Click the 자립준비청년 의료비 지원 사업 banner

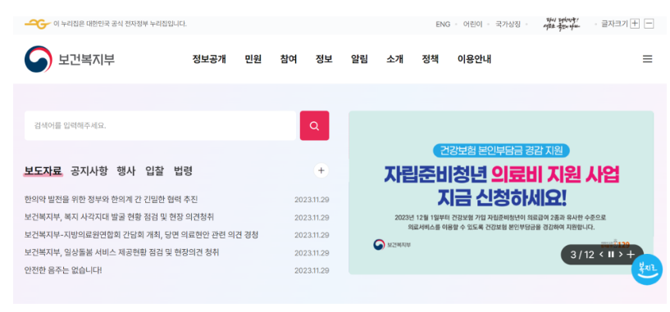pos(501,192)
